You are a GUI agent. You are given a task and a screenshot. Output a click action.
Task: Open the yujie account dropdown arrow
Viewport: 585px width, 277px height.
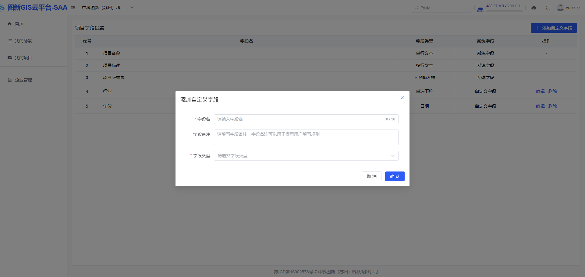click(578, 8)
